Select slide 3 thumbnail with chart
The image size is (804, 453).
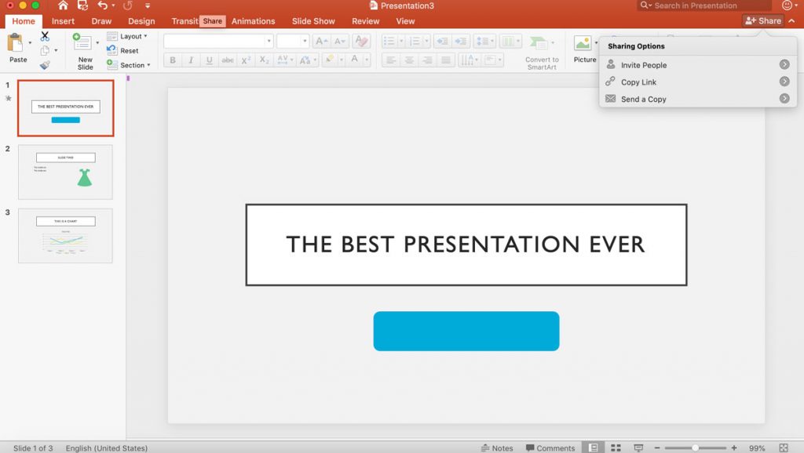click(65, 235)
